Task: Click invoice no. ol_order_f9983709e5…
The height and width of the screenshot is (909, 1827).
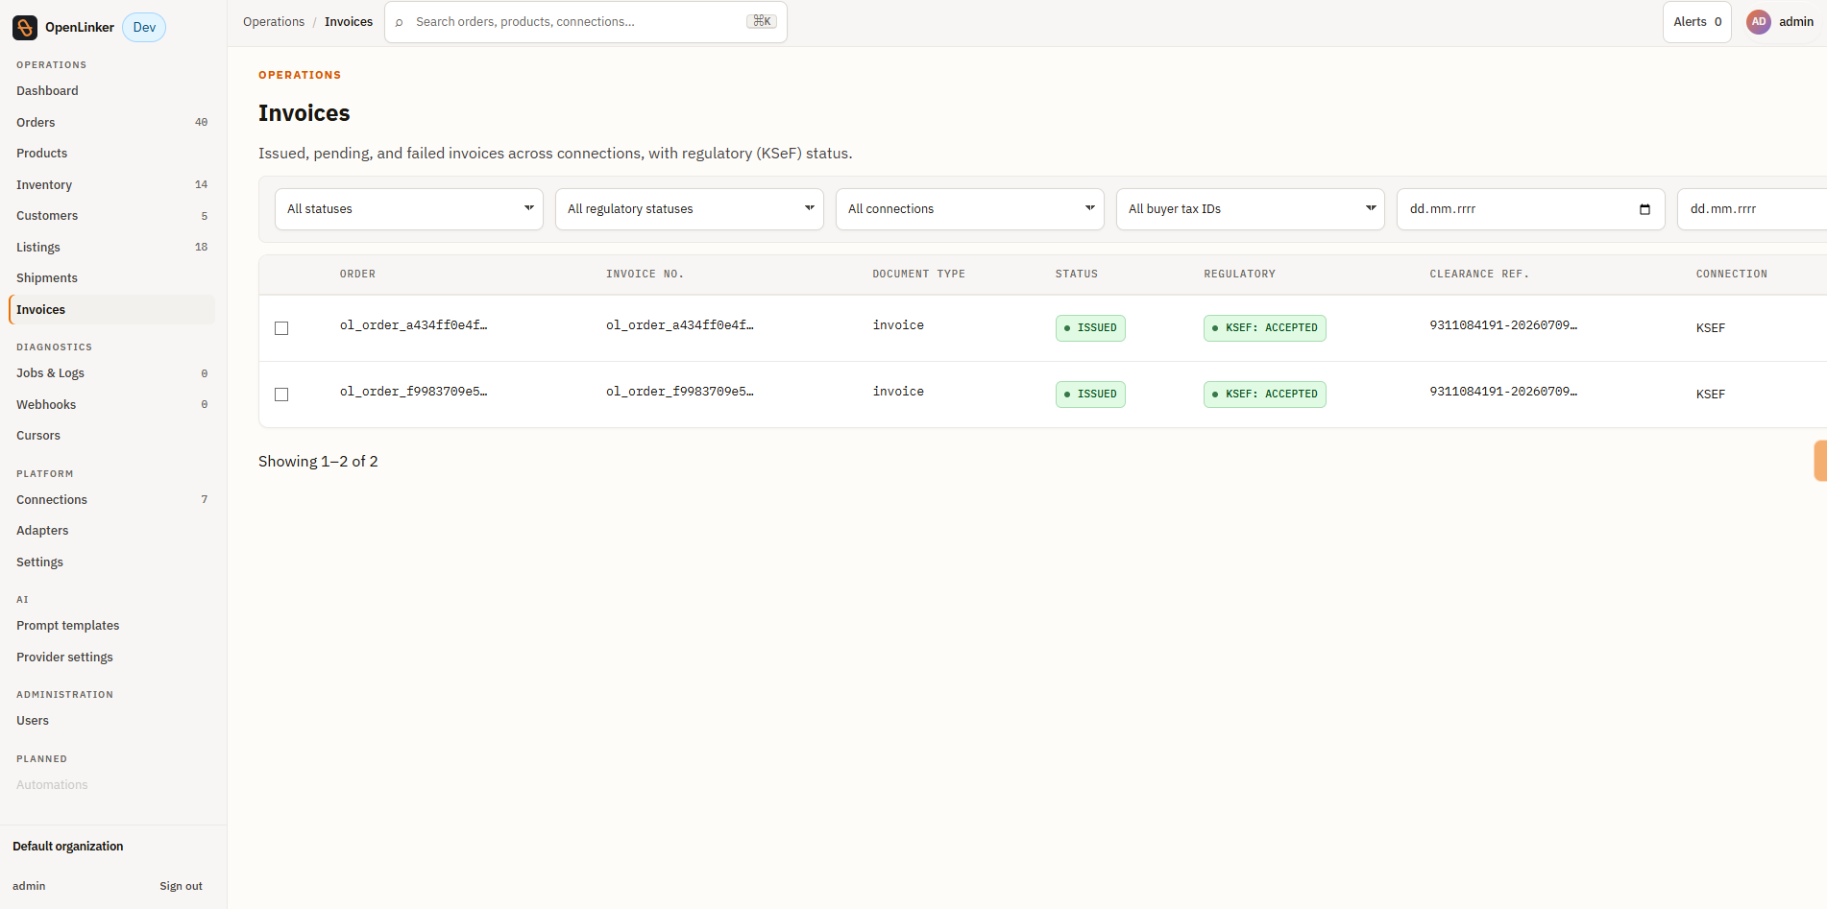Action: coord(679,392)
